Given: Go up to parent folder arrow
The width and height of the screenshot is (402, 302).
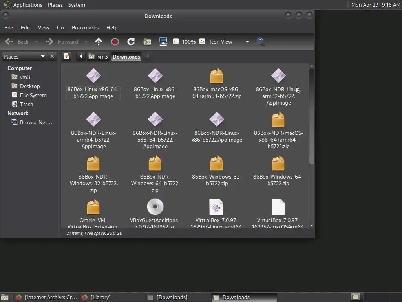Looking at the screenshot, I should point(99,42).
